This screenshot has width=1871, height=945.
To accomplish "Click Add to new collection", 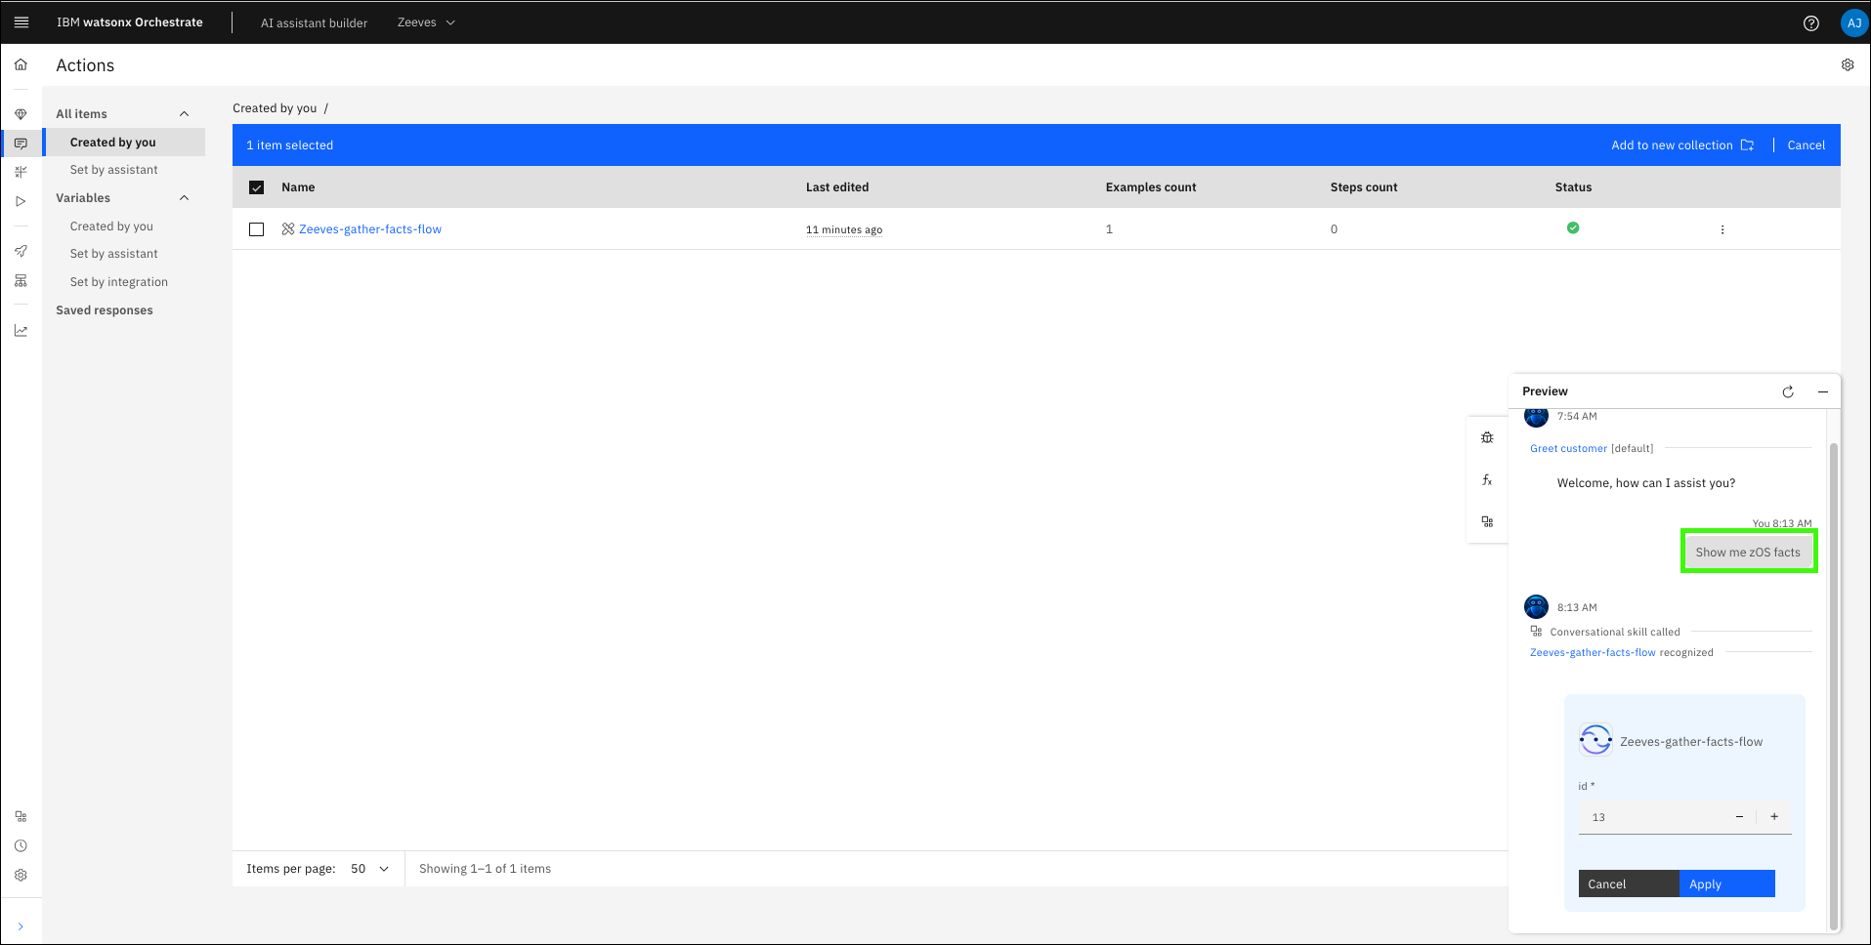I will point(1681,145).
